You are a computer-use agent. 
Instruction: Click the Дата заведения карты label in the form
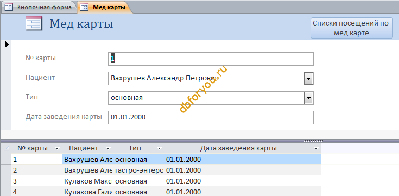tap(64, 117)
